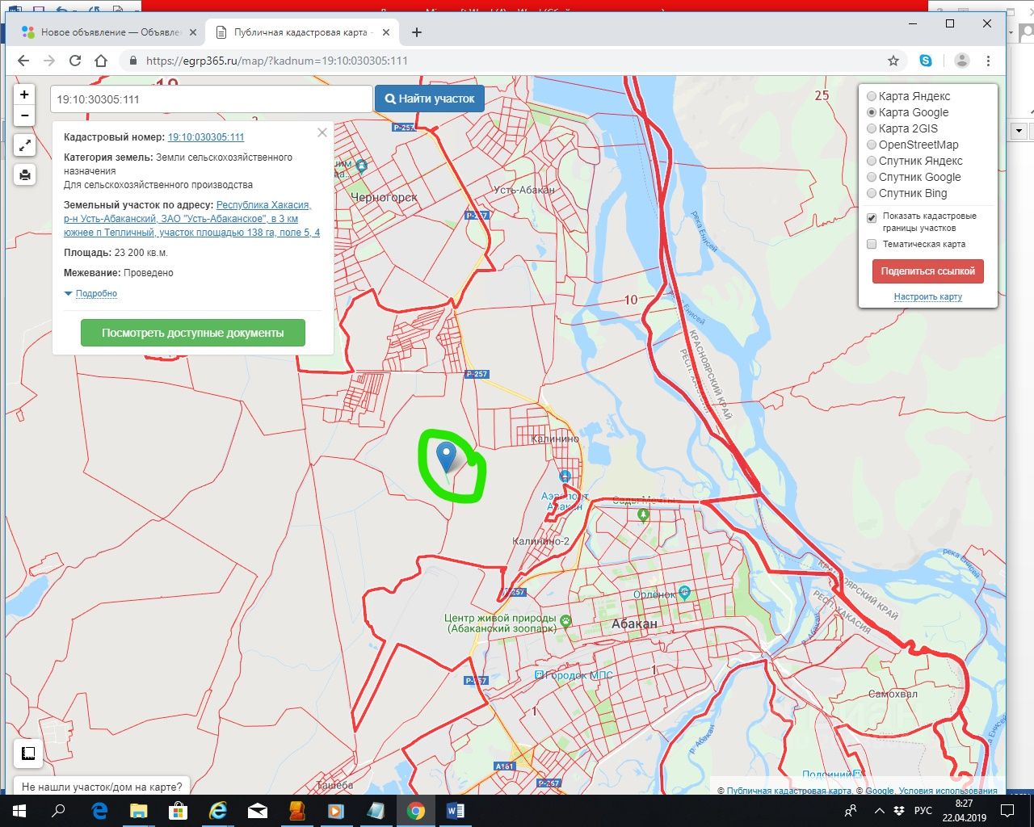Open Word from the taskbar
Viewport: 1034px width, 827px height.
click(x=456, y=811)
